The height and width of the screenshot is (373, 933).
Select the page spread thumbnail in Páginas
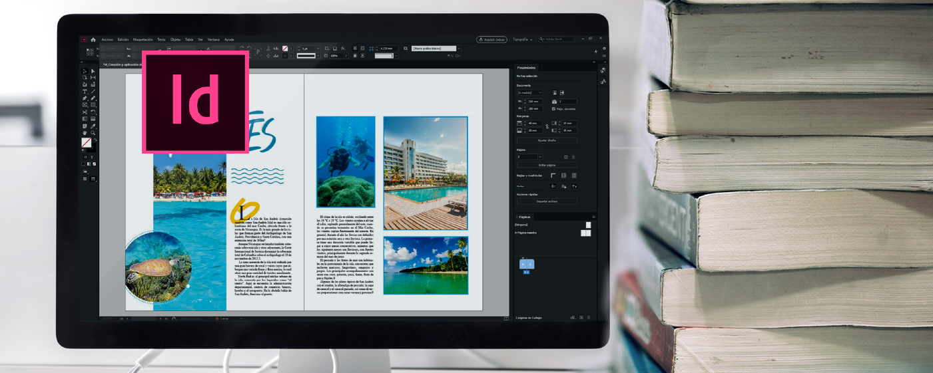click(x=527, y=264)
